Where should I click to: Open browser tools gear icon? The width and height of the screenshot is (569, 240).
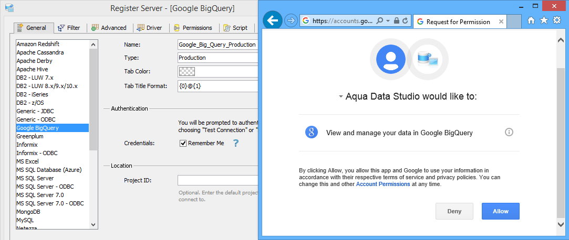[557, 20]
